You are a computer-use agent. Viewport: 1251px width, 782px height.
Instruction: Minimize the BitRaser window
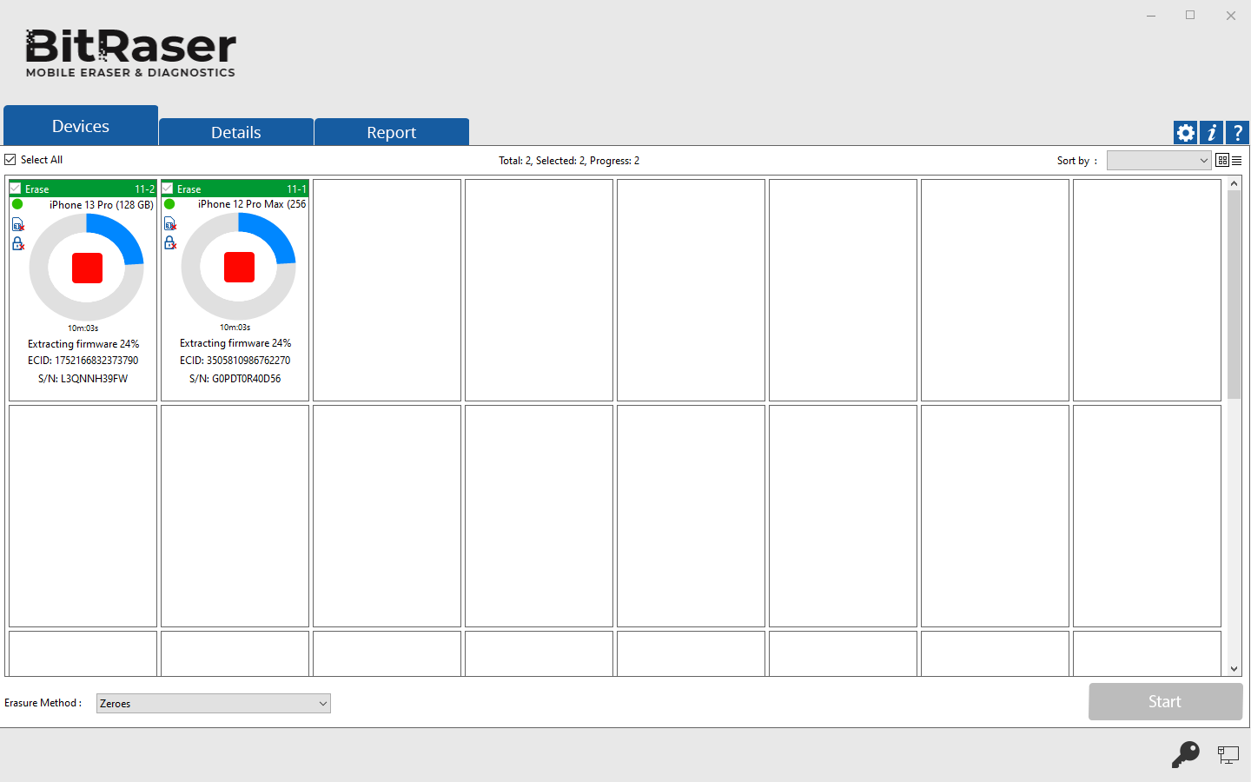pyautogui.click(x=1150, y=16)
